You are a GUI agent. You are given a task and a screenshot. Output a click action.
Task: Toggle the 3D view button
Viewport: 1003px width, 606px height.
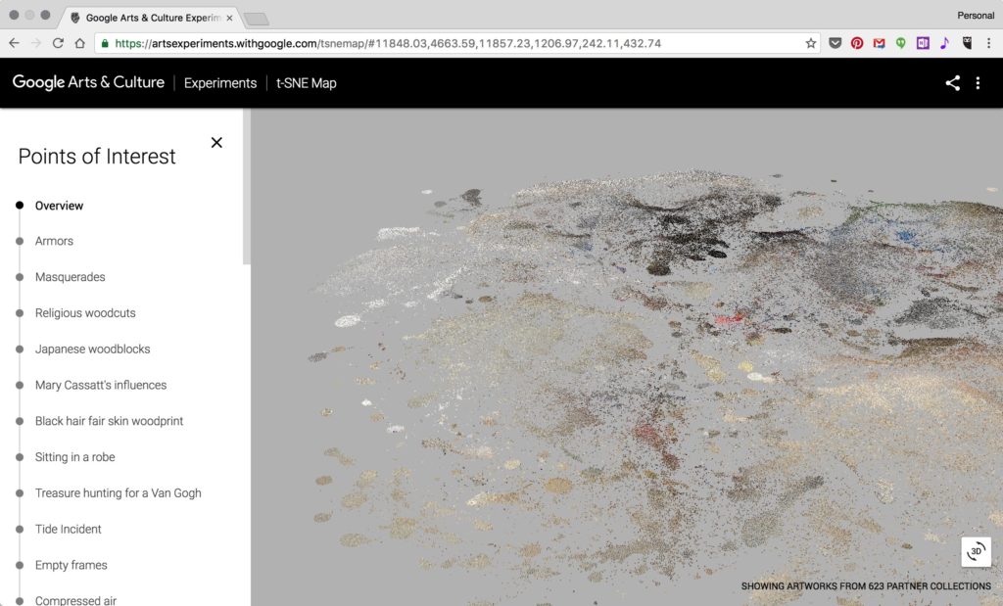(x=976, y=552)
